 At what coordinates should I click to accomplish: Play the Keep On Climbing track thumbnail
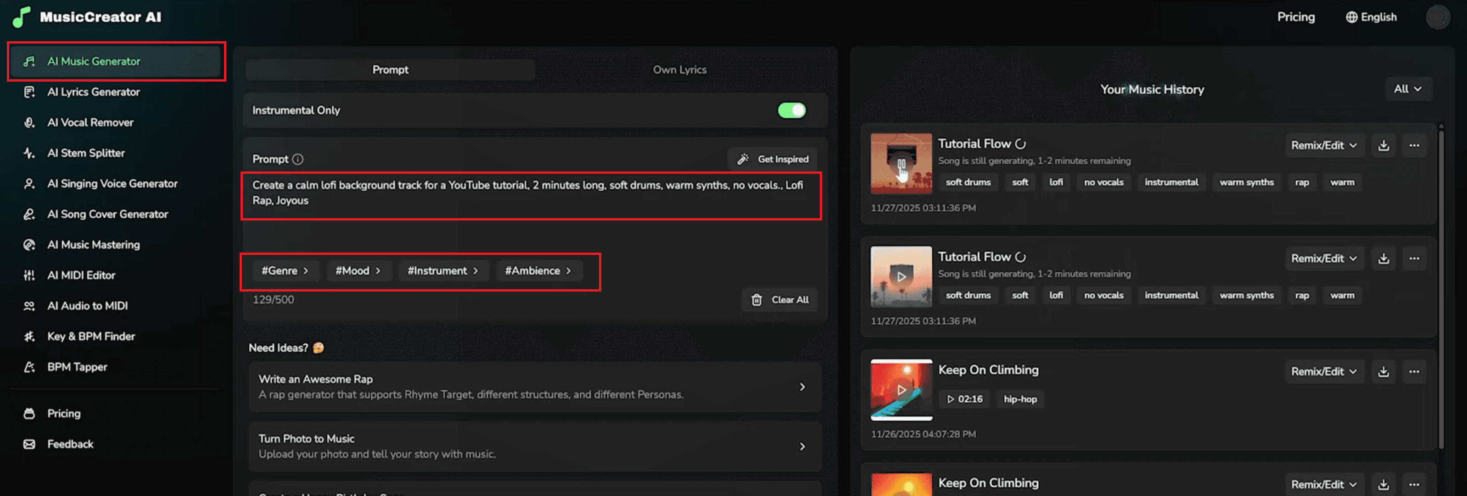[901, 390]
